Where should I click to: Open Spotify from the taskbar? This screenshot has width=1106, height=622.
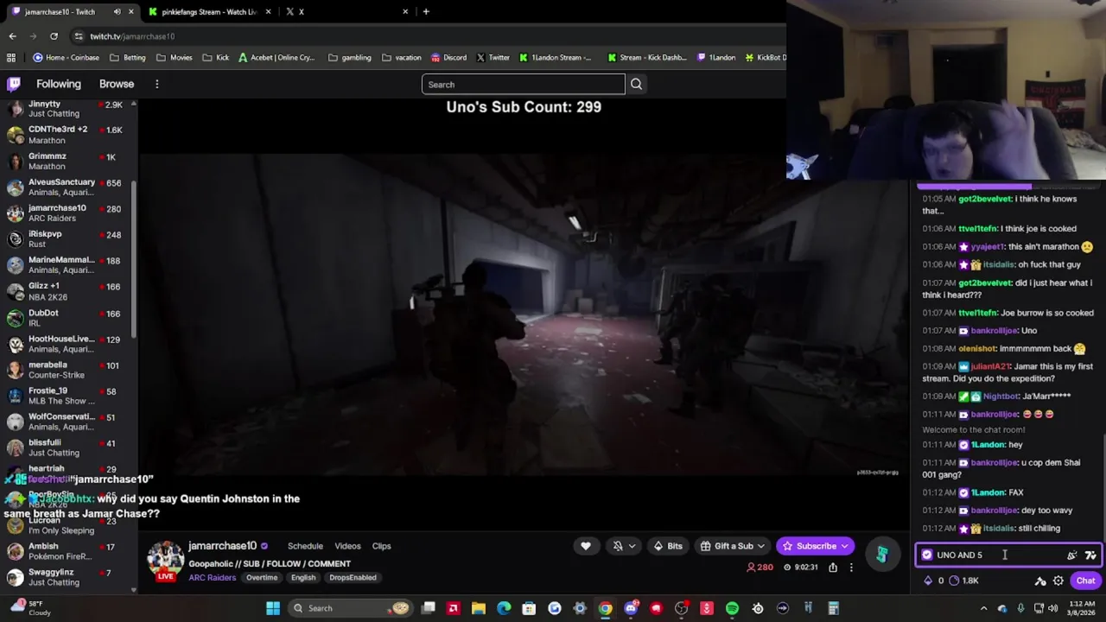pyautogui.click(x=732, y=608)
